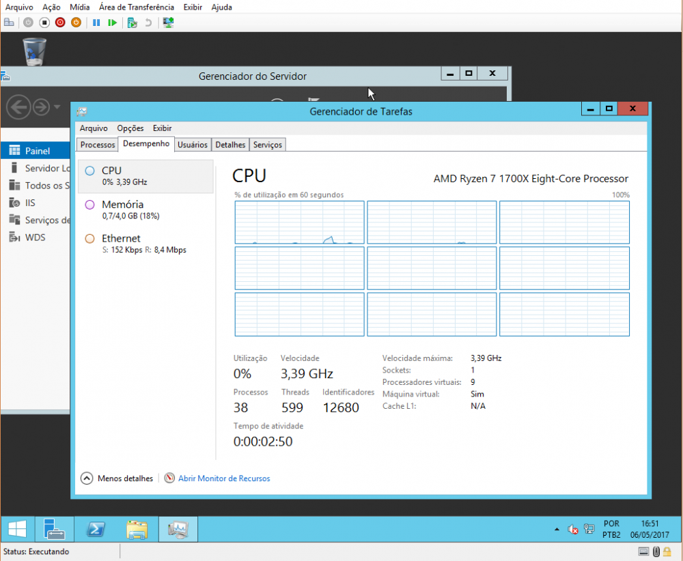Click the Hyper-V Turn Off (stop) icon

[x=44, y=23]
